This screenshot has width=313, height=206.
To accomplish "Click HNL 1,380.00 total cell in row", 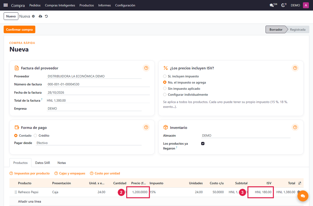I will point(286,192).
